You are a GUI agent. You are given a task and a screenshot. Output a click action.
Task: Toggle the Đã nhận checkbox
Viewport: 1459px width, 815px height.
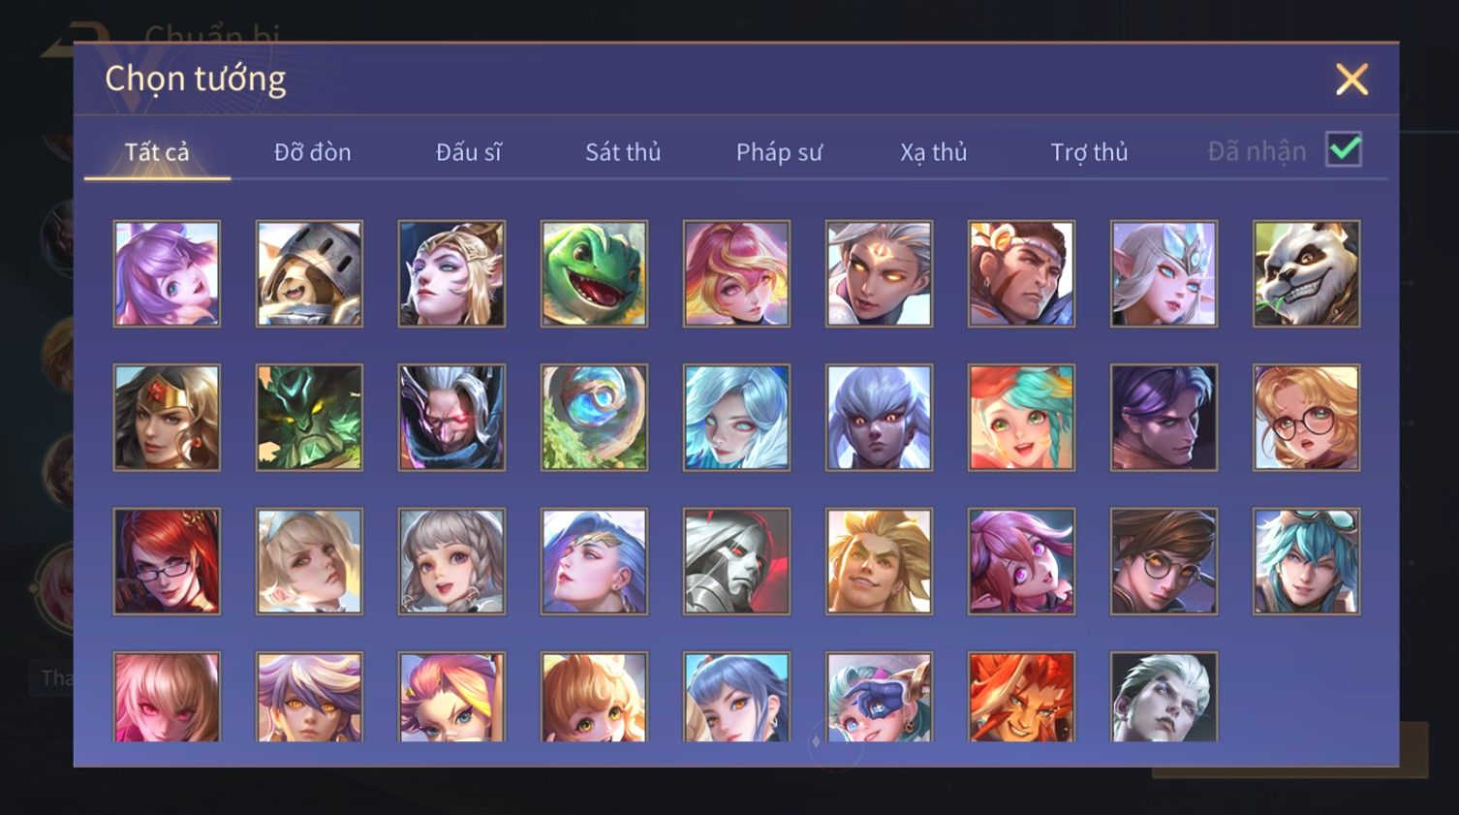pyautogui.click(x=1344, y=150)
